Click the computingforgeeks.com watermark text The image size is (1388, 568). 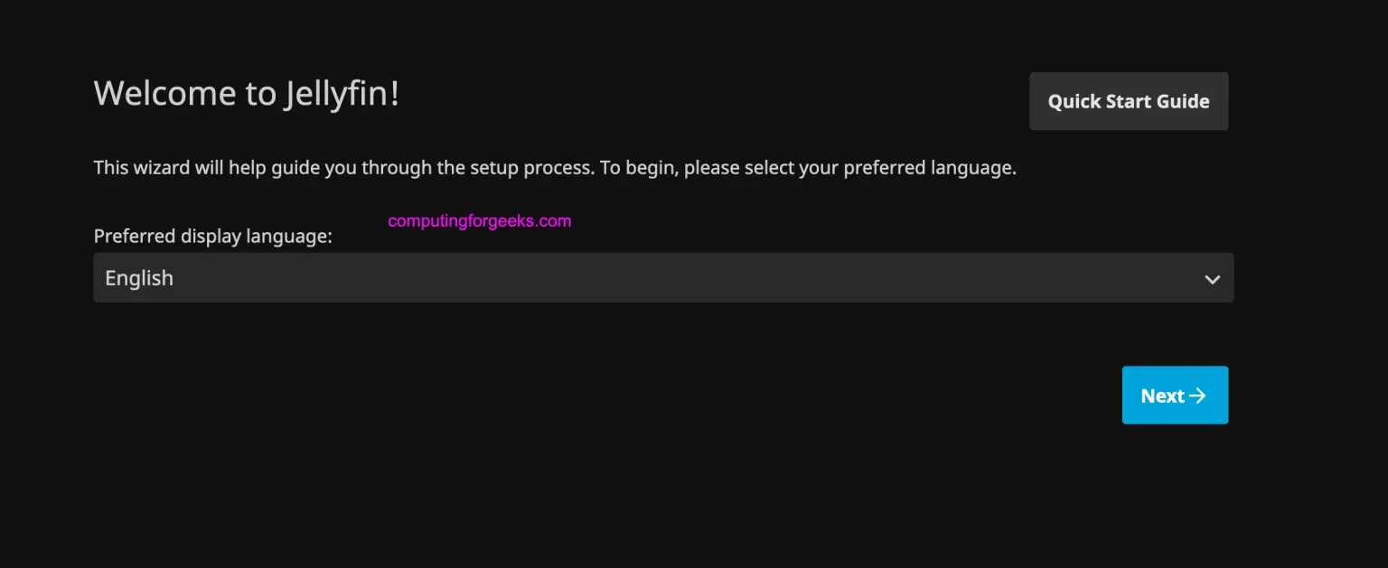pos(480,220)
